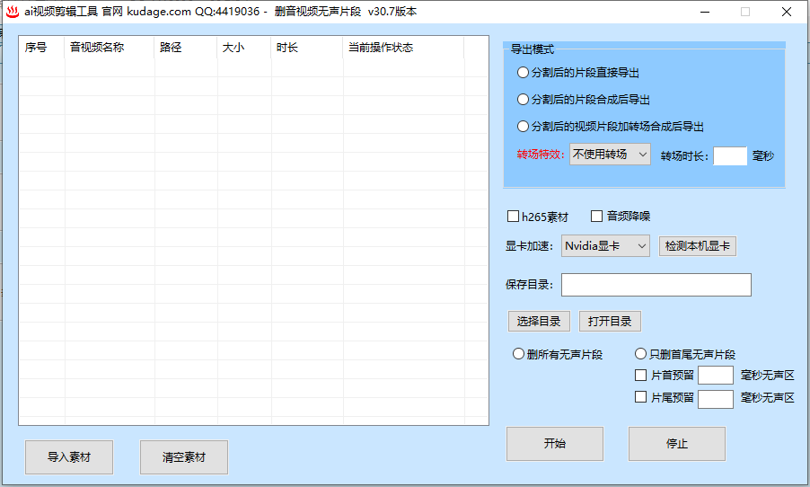Viewport: 810px width, 487px height.
Task: Click the 保存目录 path input field
Action: (x=656, y=285)
